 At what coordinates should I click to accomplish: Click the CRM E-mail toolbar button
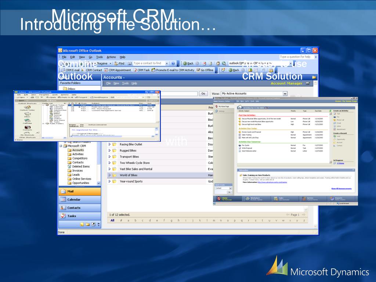(x=70, y=70)
